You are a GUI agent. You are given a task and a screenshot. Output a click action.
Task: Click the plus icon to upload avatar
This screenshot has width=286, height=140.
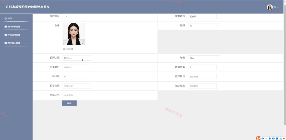click(95, 29)
